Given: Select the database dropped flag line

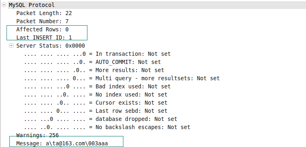Looking at the screenshot, I should (101, 119).
